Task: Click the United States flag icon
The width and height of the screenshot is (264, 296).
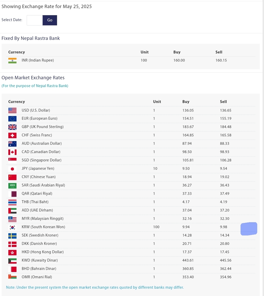Action: (x=12, y=110)
